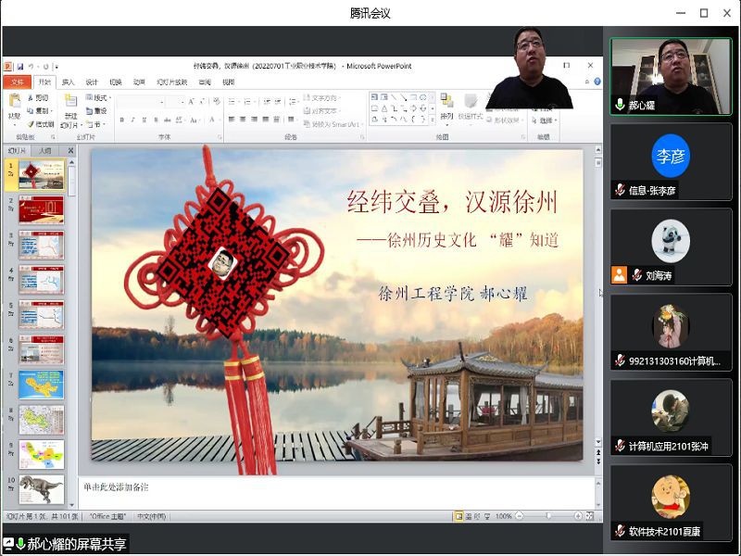
Task: Click the Save icon in quick access toolbar
Action: (x=19, y=67)
